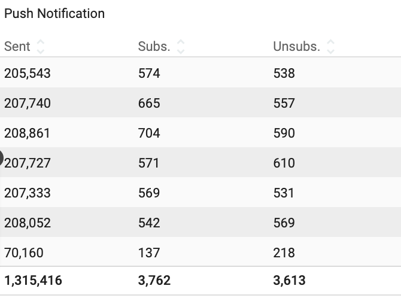Select the total subscriptions value 3,762

coord(154,281)
